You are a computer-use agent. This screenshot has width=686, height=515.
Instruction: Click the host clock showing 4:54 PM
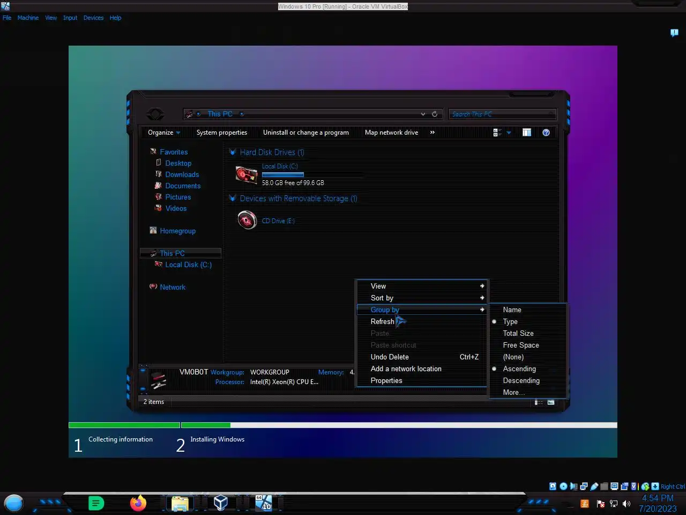point(658,498)
